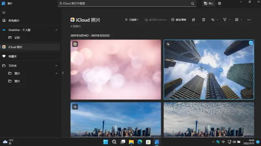Select iCloud 照片 in the sidebar
Screen dimensions: 261x146
[x=30, y=47]
